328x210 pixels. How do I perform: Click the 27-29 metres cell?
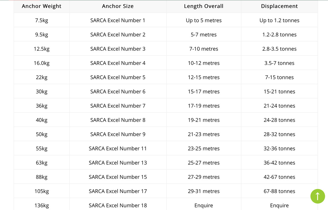(204, 177)
